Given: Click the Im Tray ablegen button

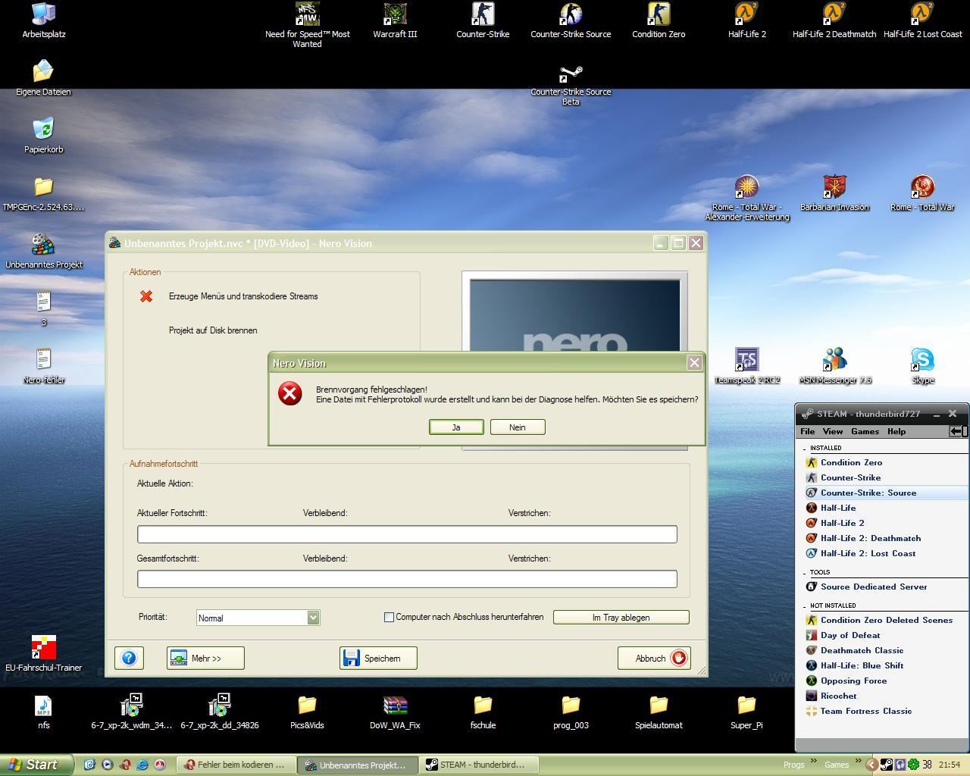Looking at the screenshot, I should 621,618.
